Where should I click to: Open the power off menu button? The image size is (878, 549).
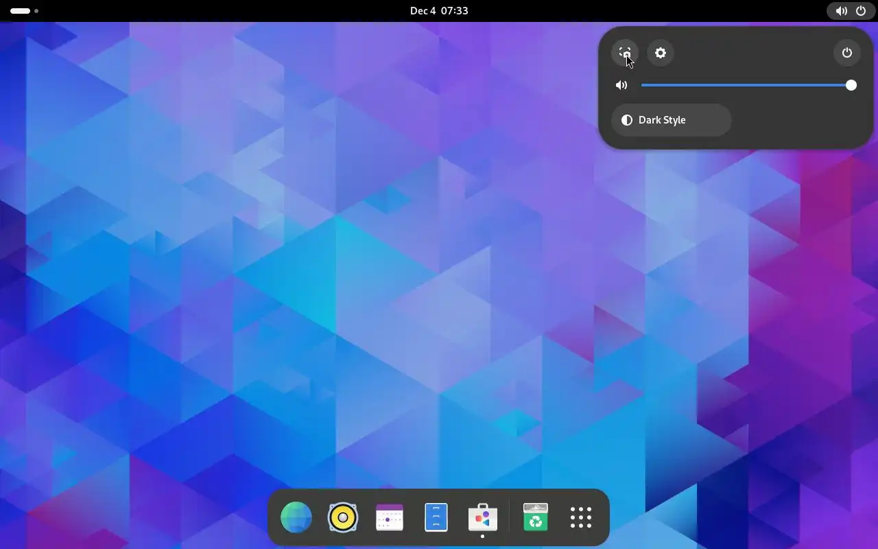847,53
